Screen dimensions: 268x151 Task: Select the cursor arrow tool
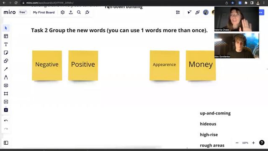[6, 28]
